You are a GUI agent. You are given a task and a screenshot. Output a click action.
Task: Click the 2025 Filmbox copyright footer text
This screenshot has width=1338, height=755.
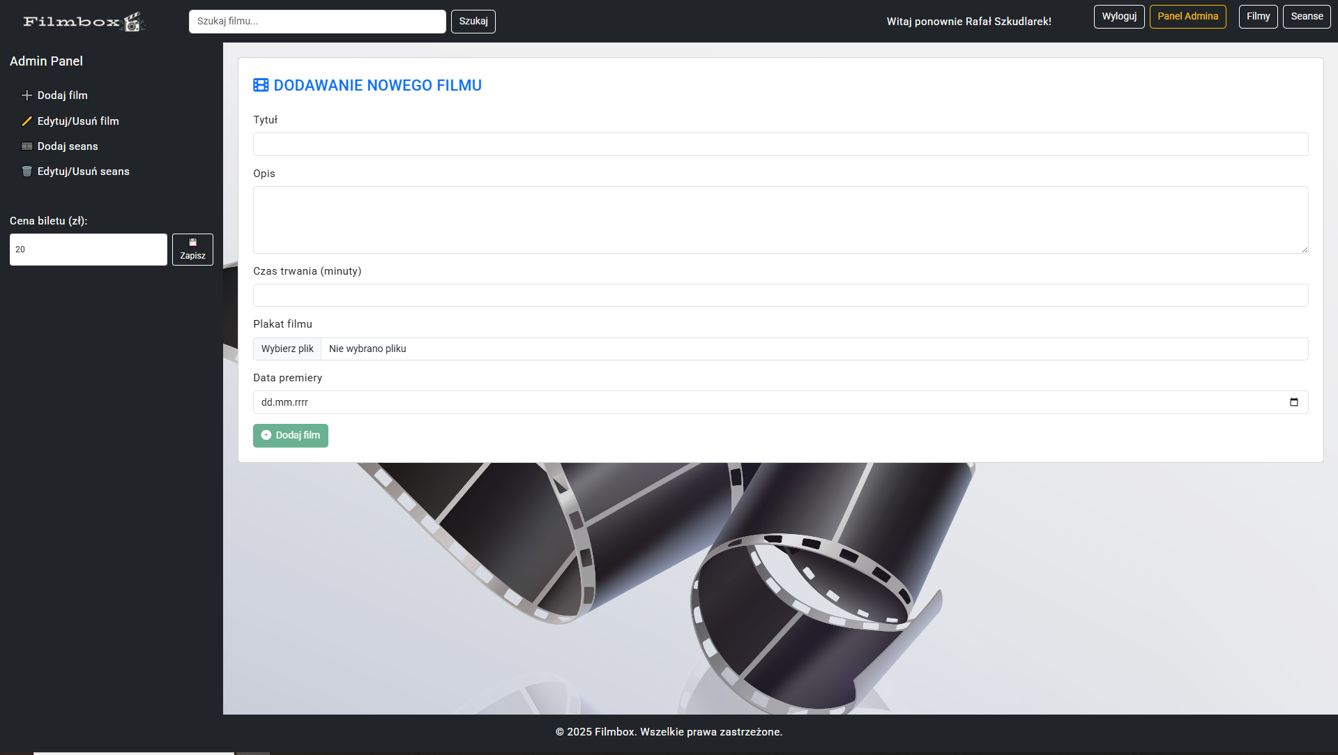click(669, 732)
